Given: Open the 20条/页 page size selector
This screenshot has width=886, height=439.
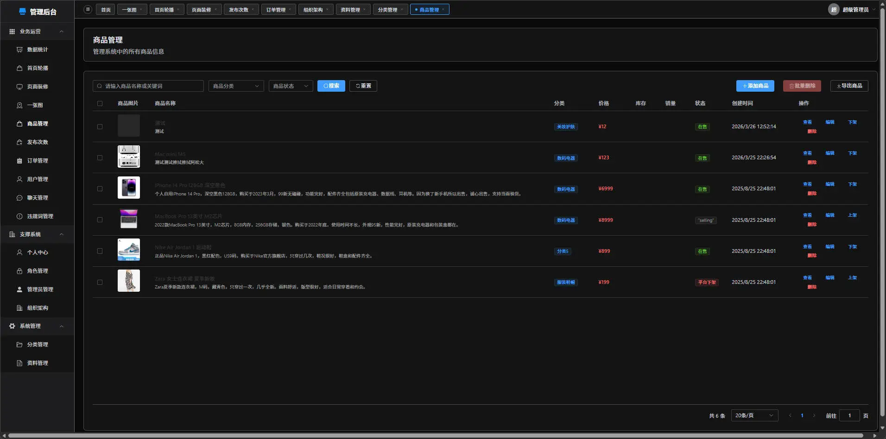Looking at the screenshot, I should coord(754,415).
